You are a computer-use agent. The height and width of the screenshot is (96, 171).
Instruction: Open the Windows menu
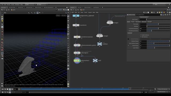[17, 5]
